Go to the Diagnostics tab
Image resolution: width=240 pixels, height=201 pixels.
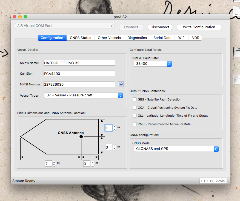[137, 38]
